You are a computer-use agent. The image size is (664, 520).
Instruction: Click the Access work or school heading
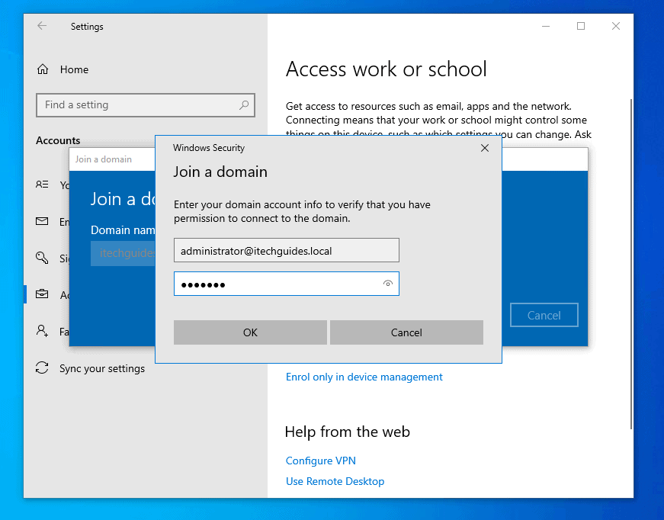387,69
